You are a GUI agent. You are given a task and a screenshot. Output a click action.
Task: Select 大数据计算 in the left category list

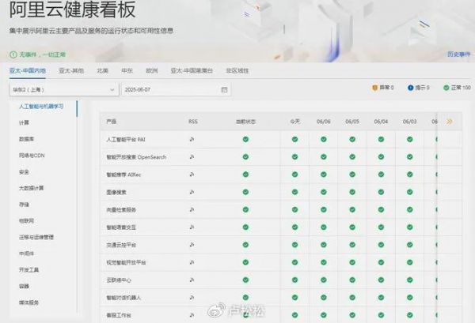click(32, 188)
